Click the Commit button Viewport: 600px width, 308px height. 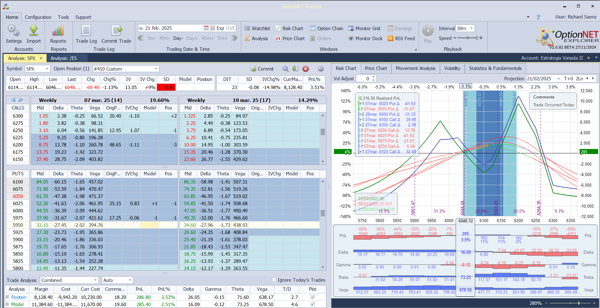(x=262, y=69)
